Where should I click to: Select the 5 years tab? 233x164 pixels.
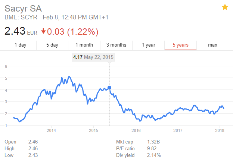pos(181,45)
